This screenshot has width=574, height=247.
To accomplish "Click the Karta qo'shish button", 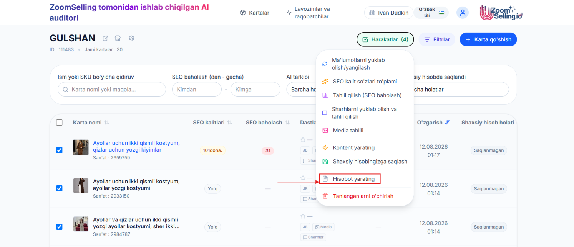I will tap(488, 39).
